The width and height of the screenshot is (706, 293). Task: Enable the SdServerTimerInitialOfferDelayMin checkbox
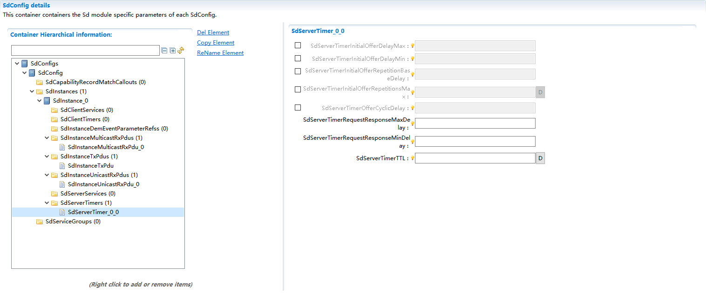point(298,58)
